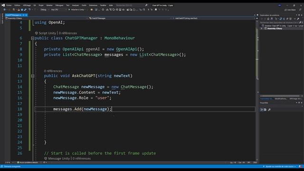Open the Assembly-CSharp project scope dropdown
Viewport: 304px width, 171px height.
[x=47, y=18]
